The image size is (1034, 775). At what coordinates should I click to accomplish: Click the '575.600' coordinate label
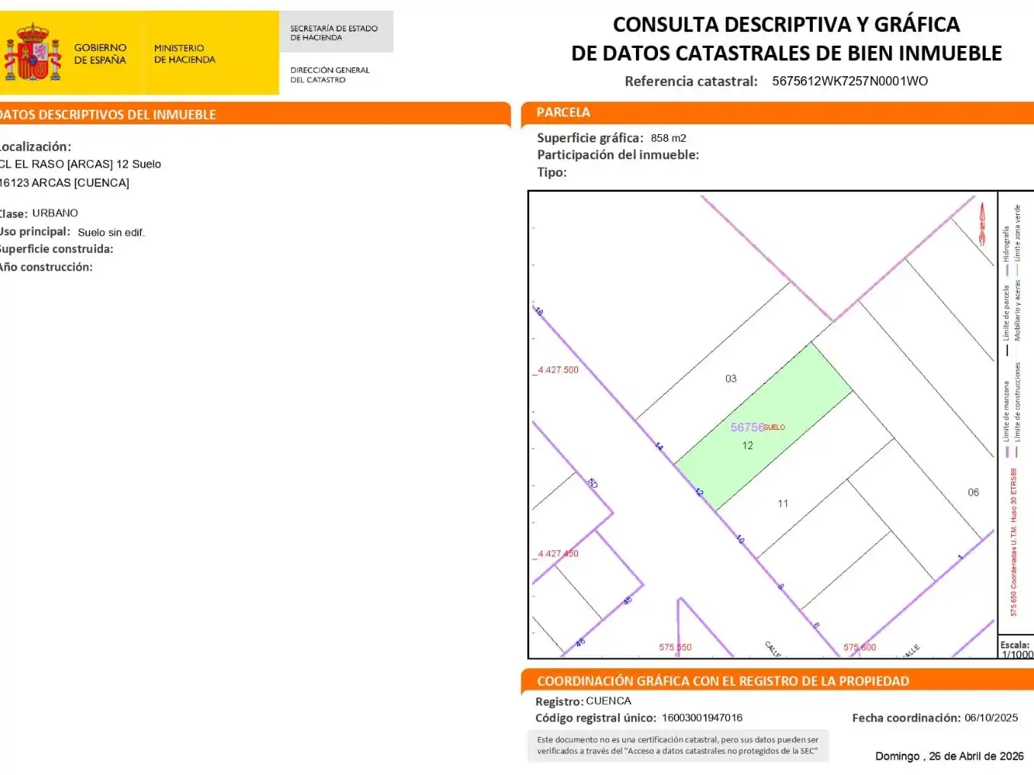(859, 648)
